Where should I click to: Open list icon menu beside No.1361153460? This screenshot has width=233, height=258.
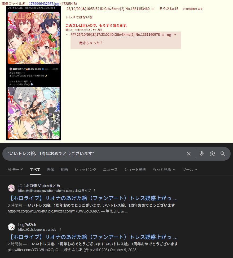pyautogui.click(x=153, y=9)
